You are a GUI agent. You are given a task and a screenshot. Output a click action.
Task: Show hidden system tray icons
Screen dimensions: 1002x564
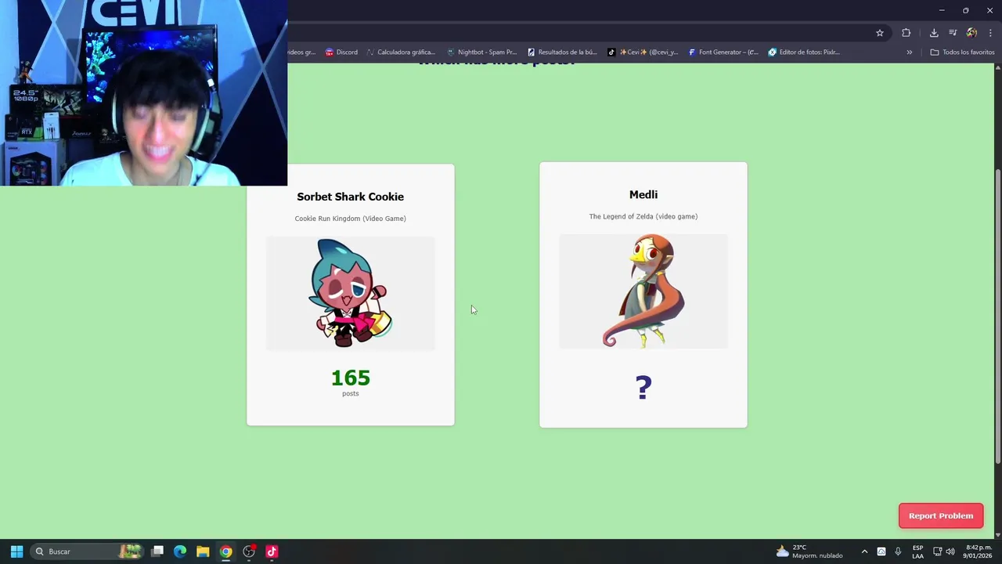[x=864, y=551]
